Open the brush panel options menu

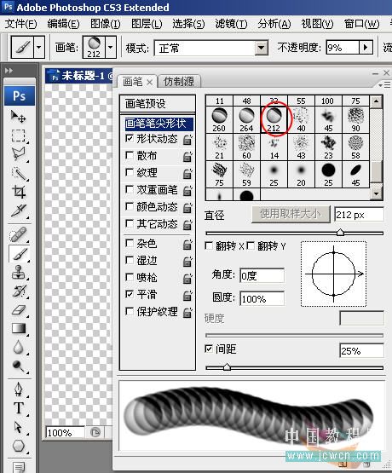coord(384,85)
